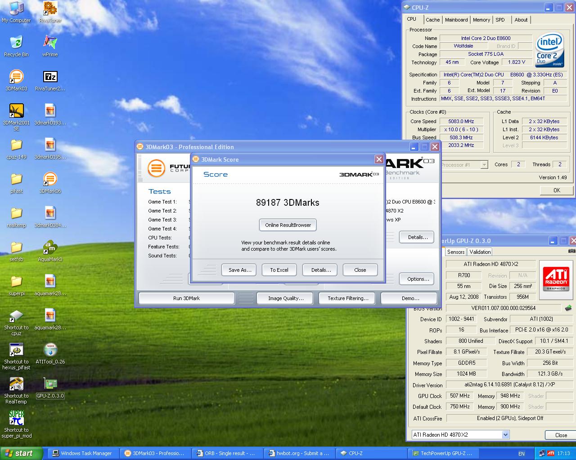Switch to hwbot.org taskbar item
The image size is (576, 460).
(x=299, y=453)
